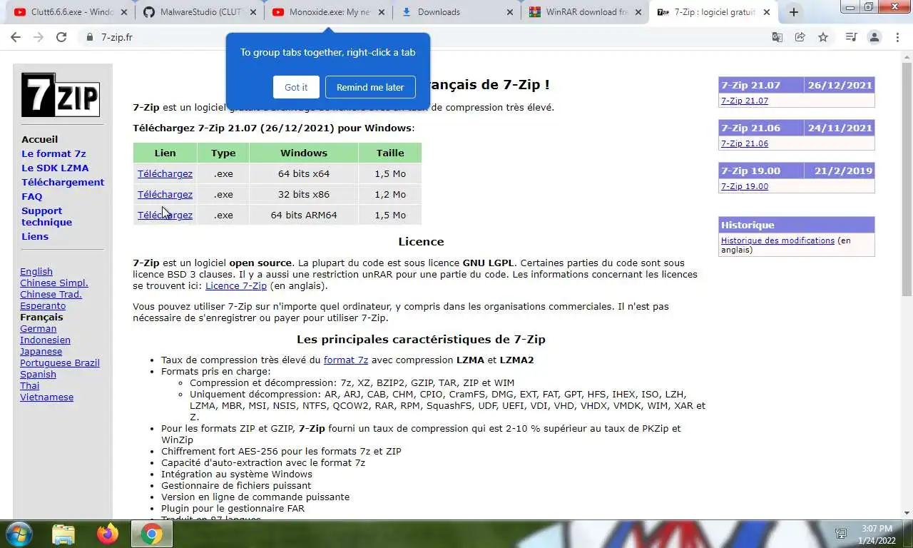This screenshot has width=913, height=548.
Task: Open the format 7z features link
Action: (346, 360)
